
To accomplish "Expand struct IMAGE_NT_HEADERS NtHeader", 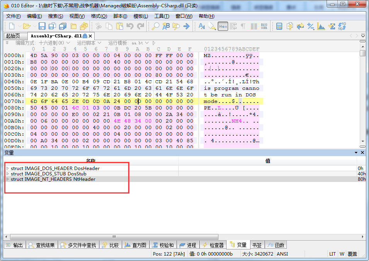I will (x=8, y=179).
